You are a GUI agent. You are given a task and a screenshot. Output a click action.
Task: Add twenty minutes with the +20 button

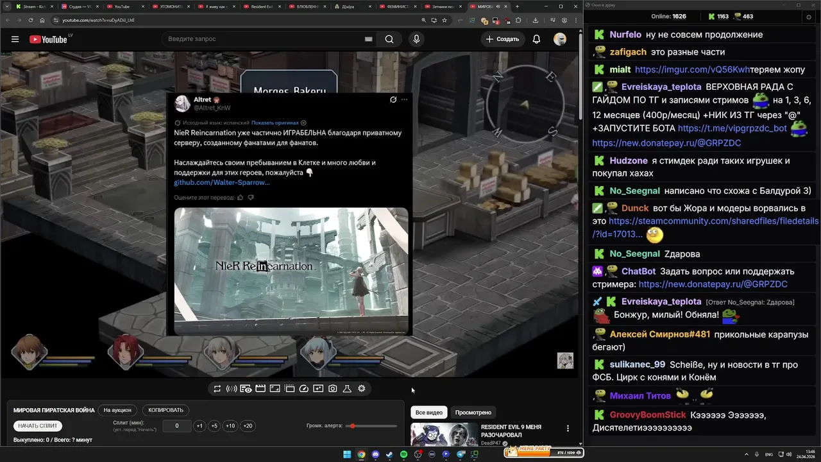pyautogui.click(x=248, y=426)
